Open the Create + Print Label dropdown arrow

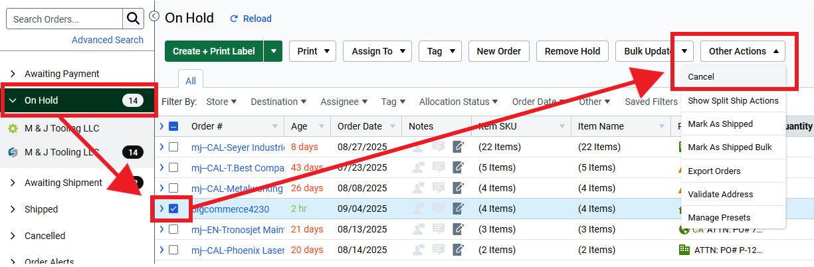pos(273,51)
